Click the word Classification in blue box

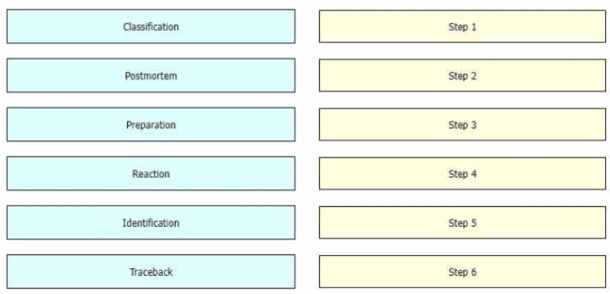(151, 27)
